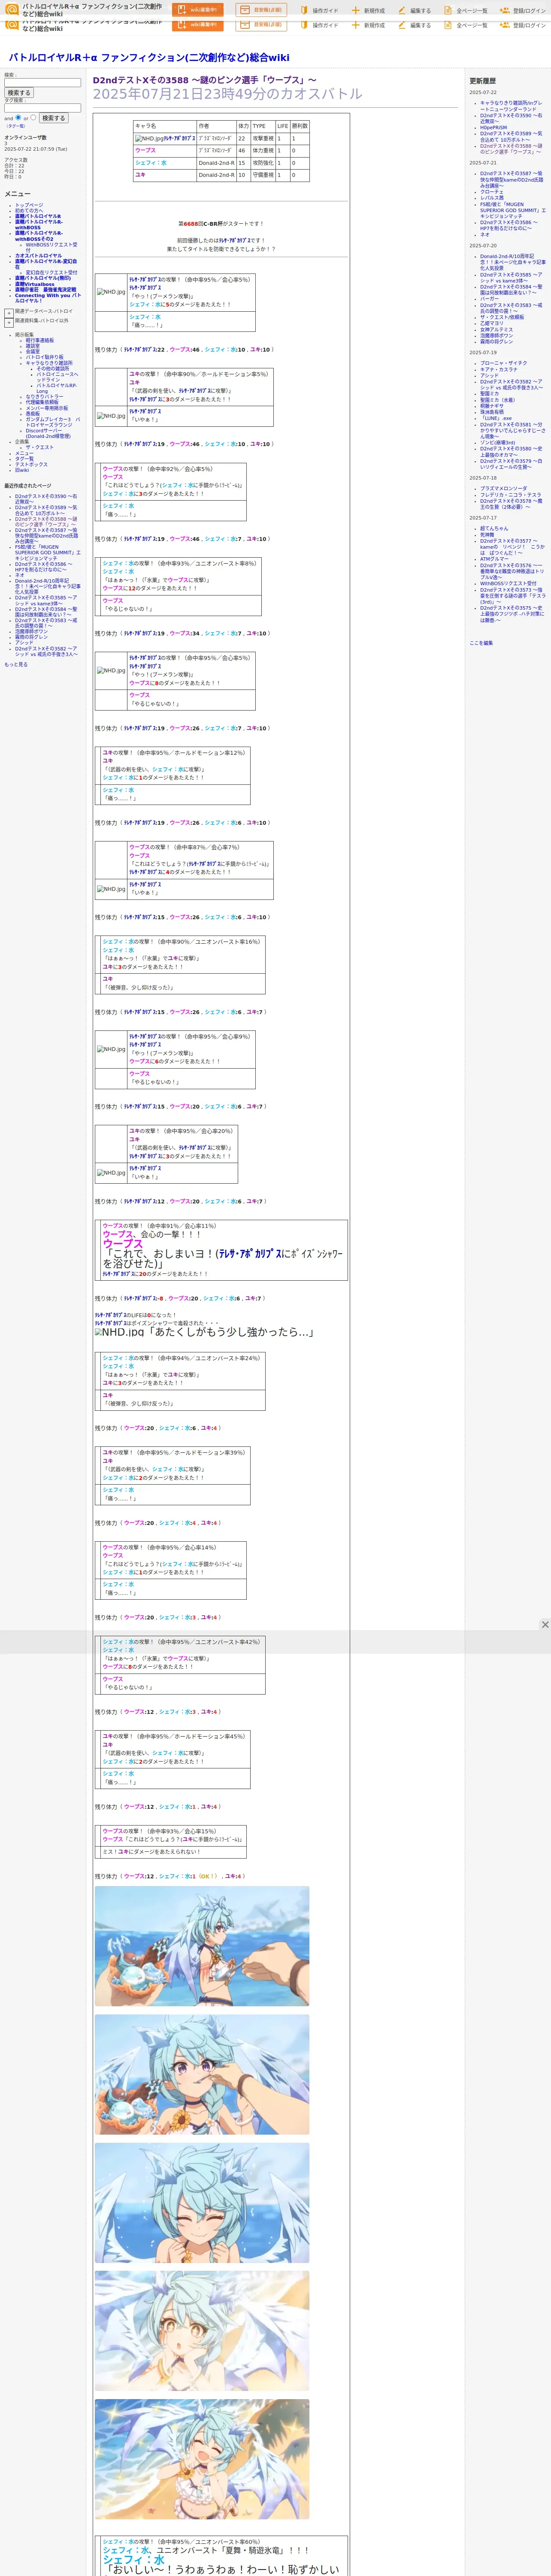Open Discordサーバー(Donald-2nd様管理) link
Viewport: 551px width, 2576px height.
48,434
